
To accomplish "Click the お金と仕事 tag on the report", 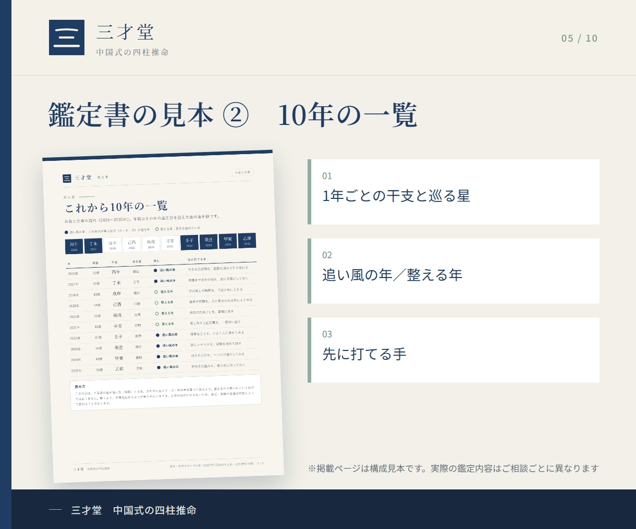I will click(243, 172).
